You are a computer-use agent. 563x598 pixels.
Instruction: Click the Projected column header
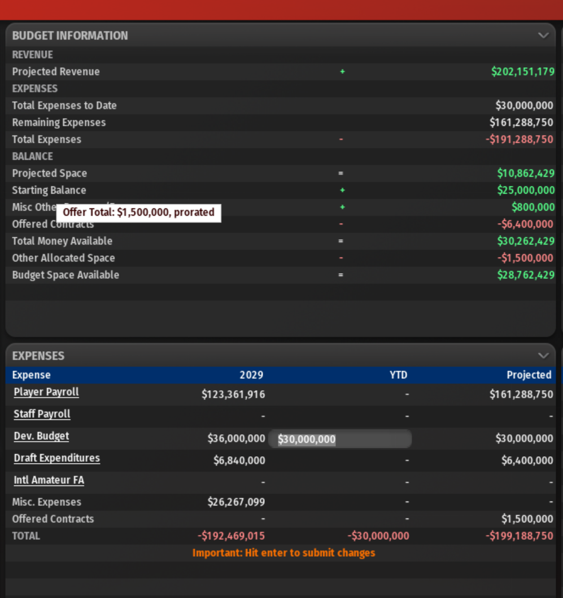tap(529, 375)
